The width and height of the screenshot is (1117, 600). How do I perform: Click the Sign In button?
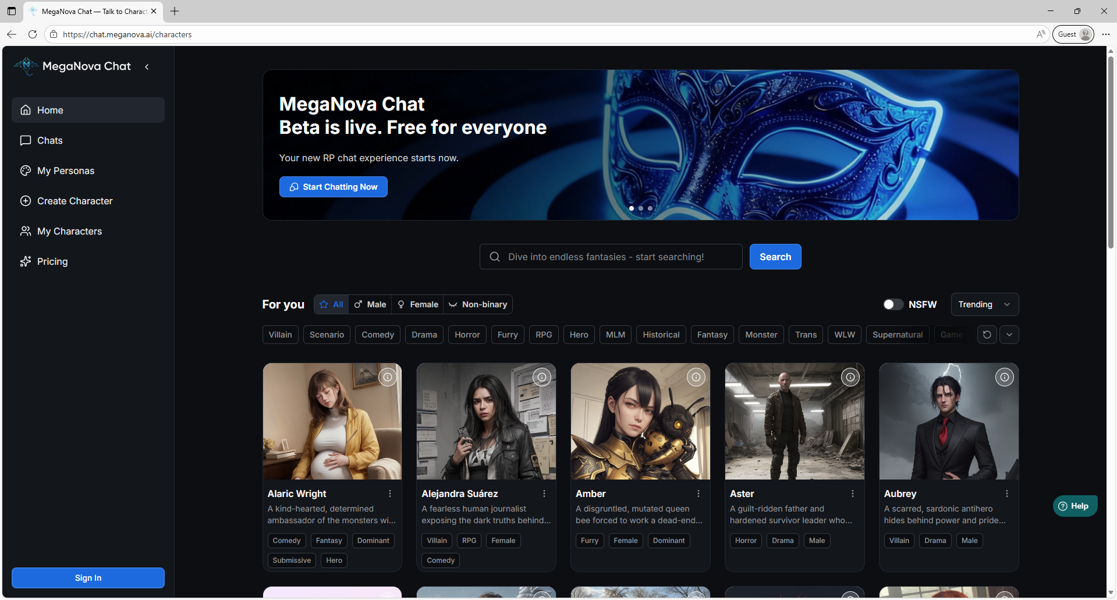coord(88,578)
